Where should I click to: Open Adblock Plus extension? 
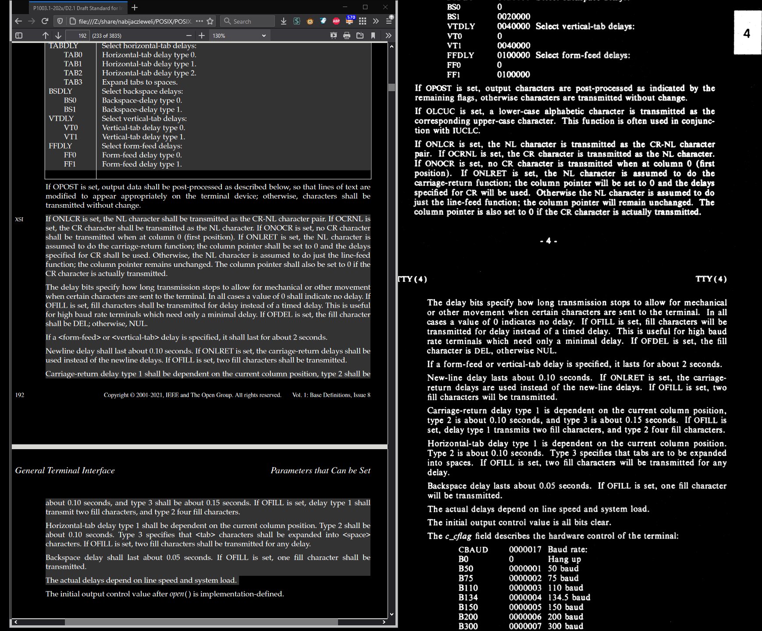pyautogui.click(x=336, y=21)
